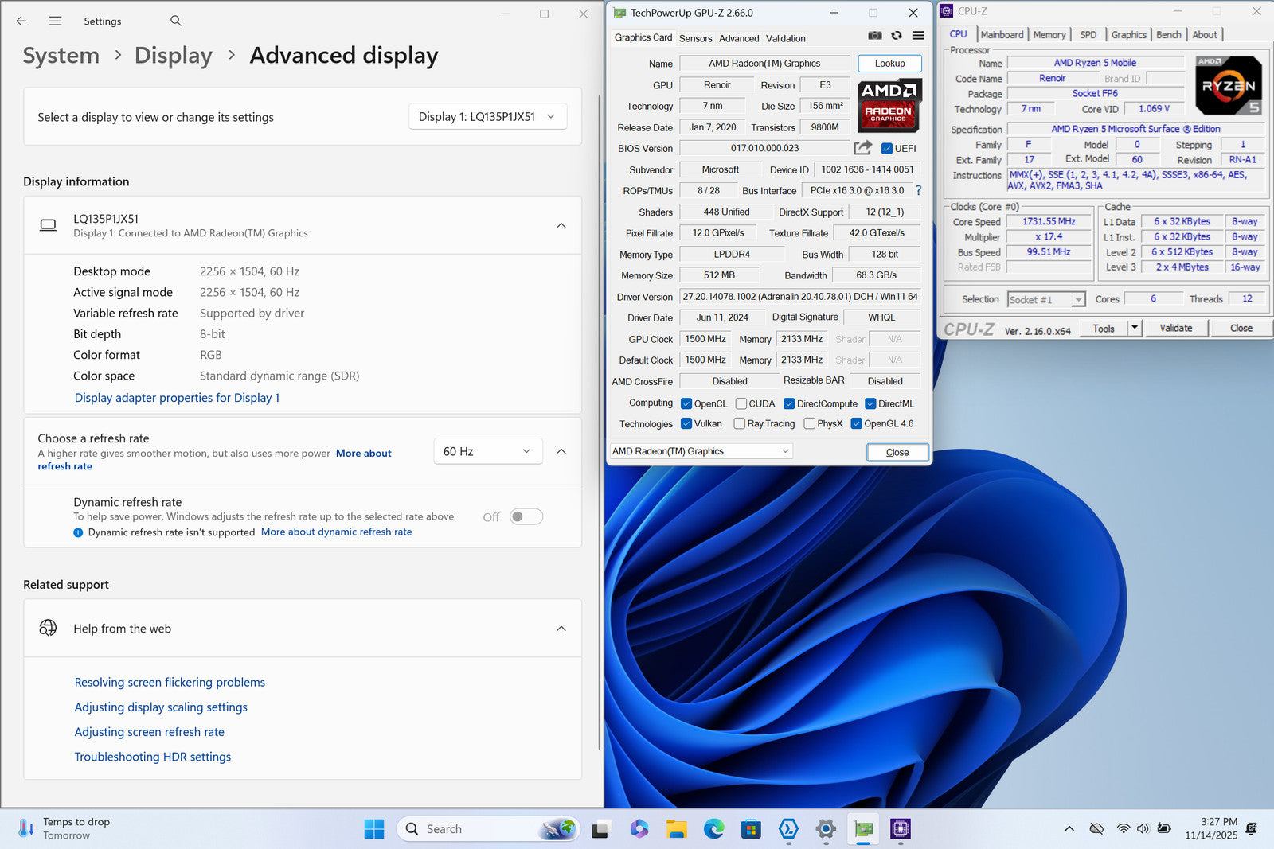Toggle the Dynamic refresh rate switch
The width and height of the screenshot is (1274, 849).
tap(526, 517)
